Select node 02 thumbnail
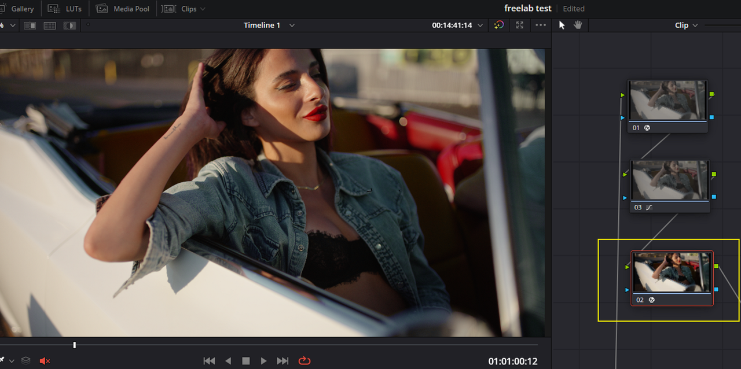This screenshot has width=741, height=369. 672,272
